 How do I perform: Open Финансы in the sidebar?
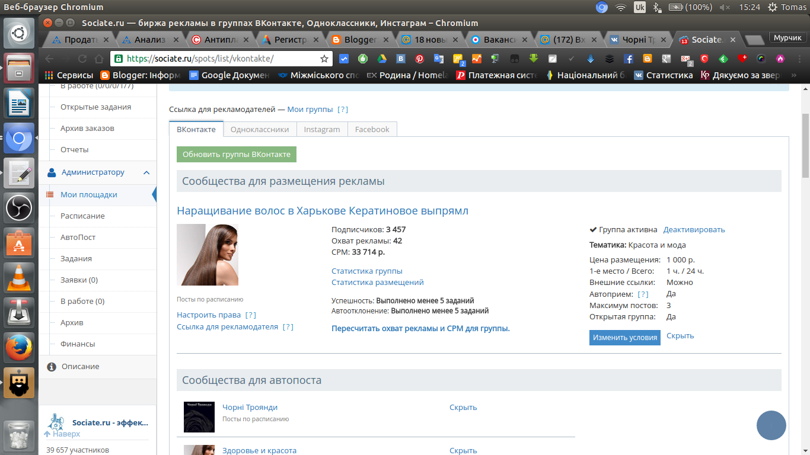pos(78,344)
